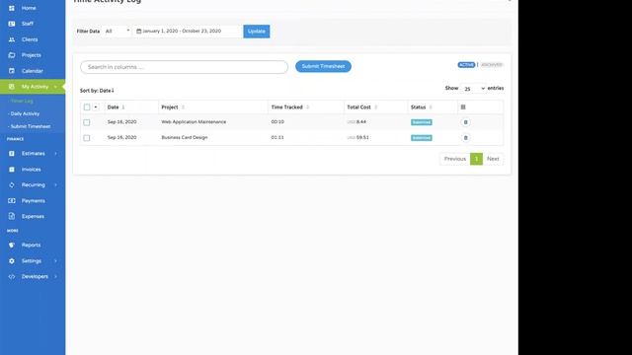Expand the Developers submenu chevron

[55, 276]
